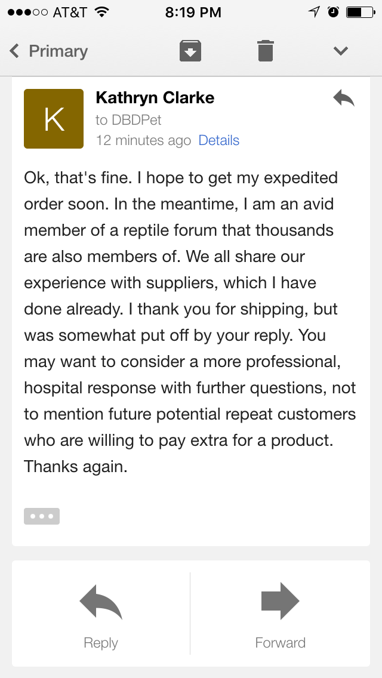Expand quoted text ellipsis button
This screenshot has width=382, height=678.
coord(42,516)
